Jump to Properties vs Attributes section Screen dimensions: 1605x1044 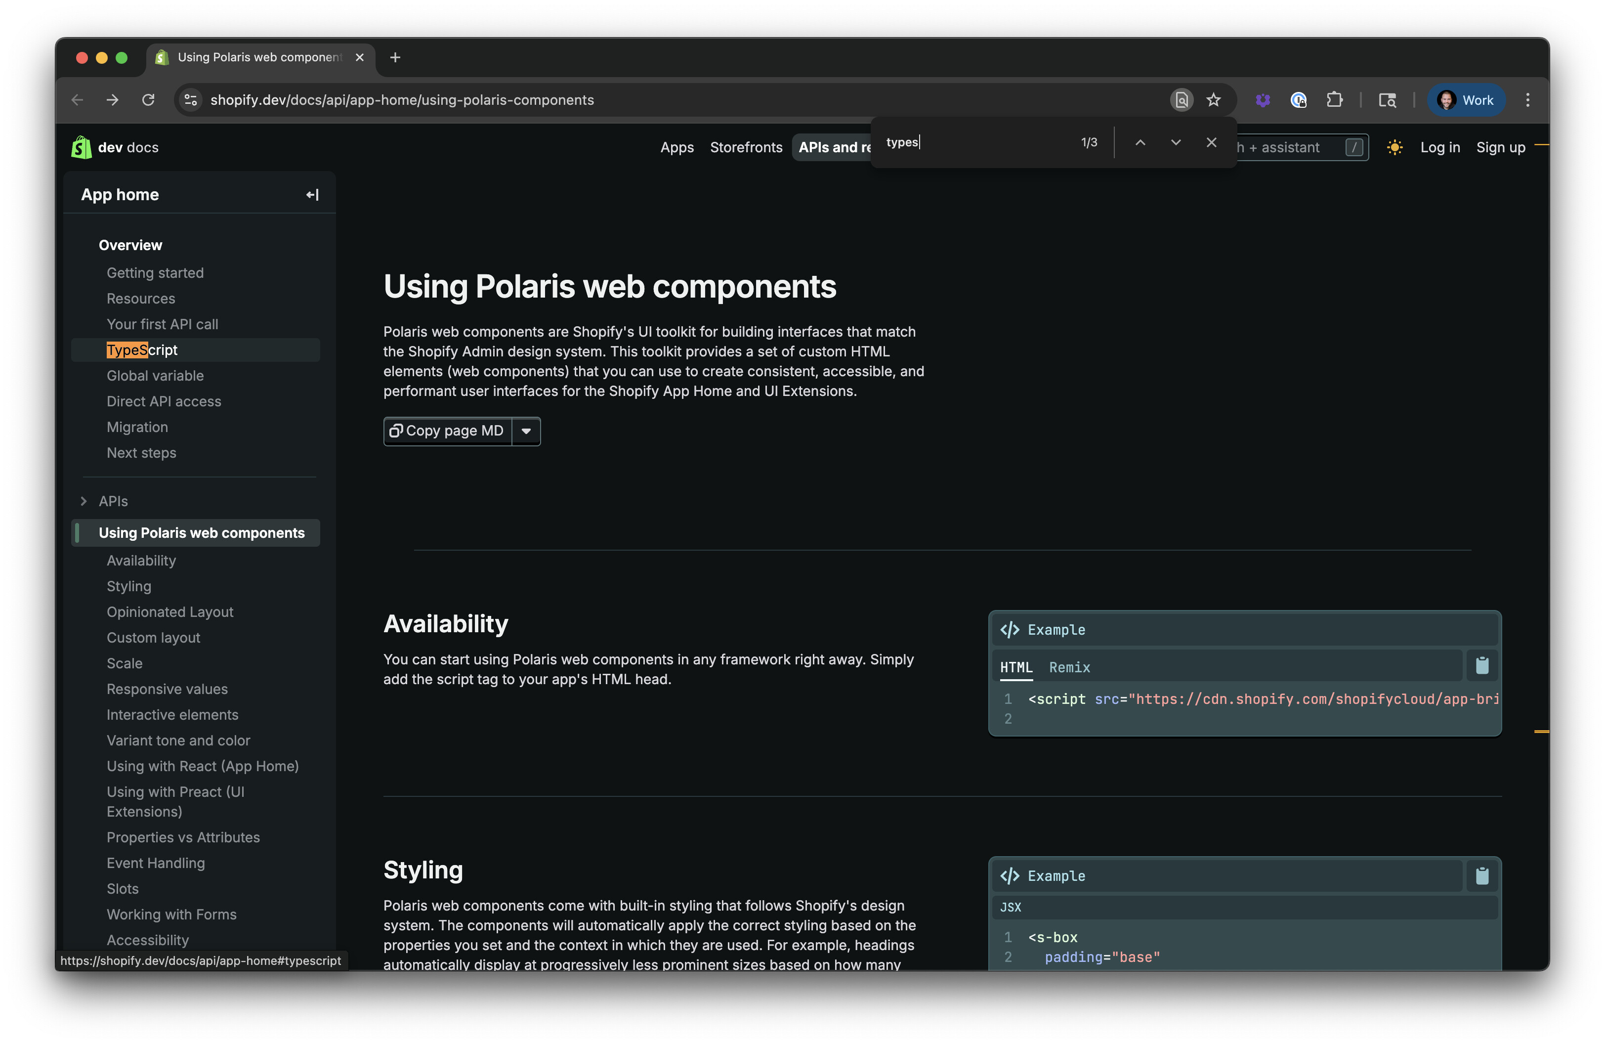(183, 837)
